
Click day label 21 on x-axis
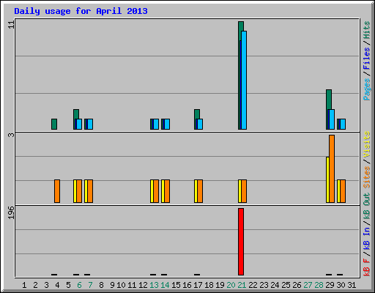(x=242, y=285)
